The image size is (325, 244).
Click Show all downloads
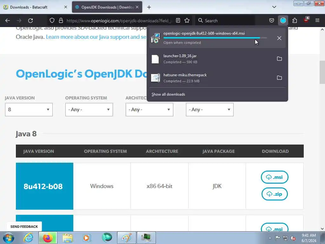168,94
